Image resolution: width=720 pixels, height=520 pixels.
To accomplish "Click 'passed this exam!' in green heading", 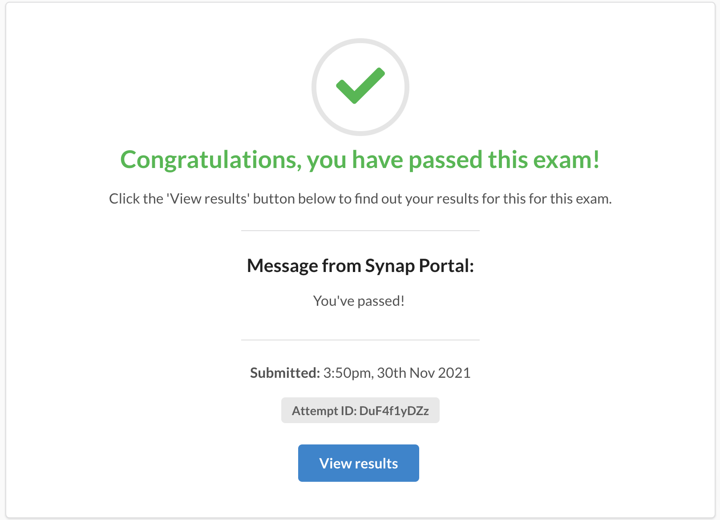I will (504, 160).
